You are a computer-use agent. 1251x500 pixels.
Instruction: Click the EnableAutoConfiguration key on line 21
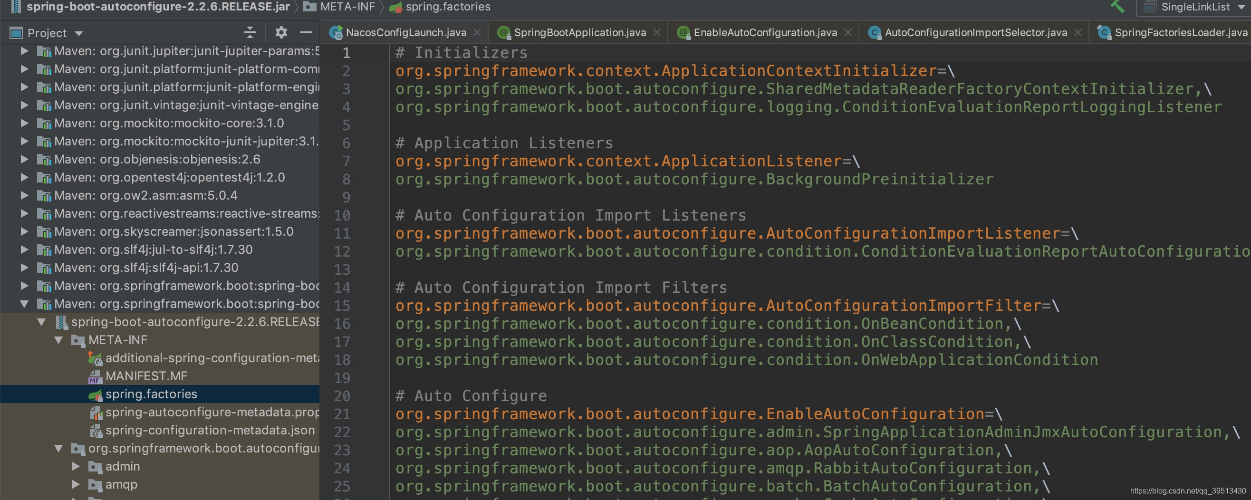click(x=690, y=414)
